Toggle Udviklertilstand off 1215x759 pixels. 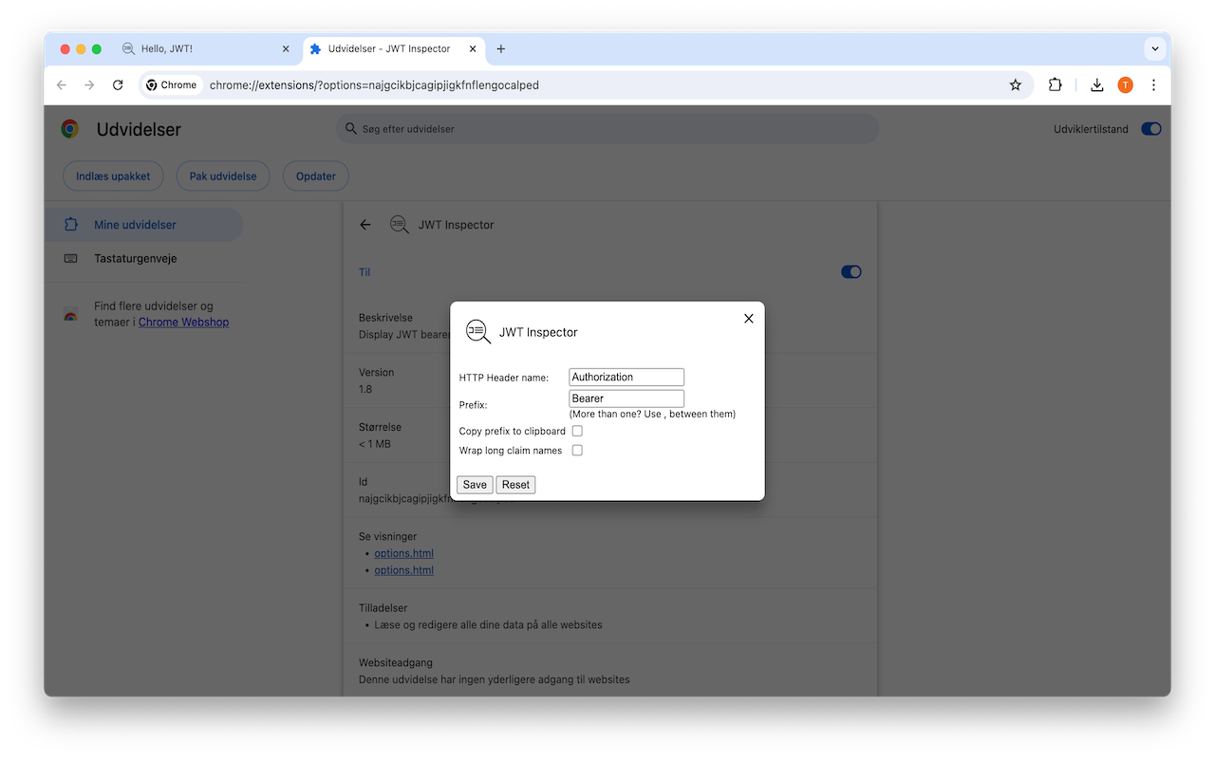point(1150,128)
